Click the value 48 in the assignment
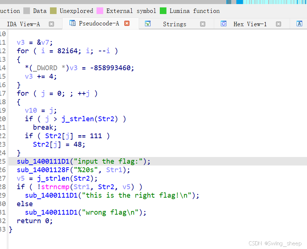307x249 pixels. point(78,144)
